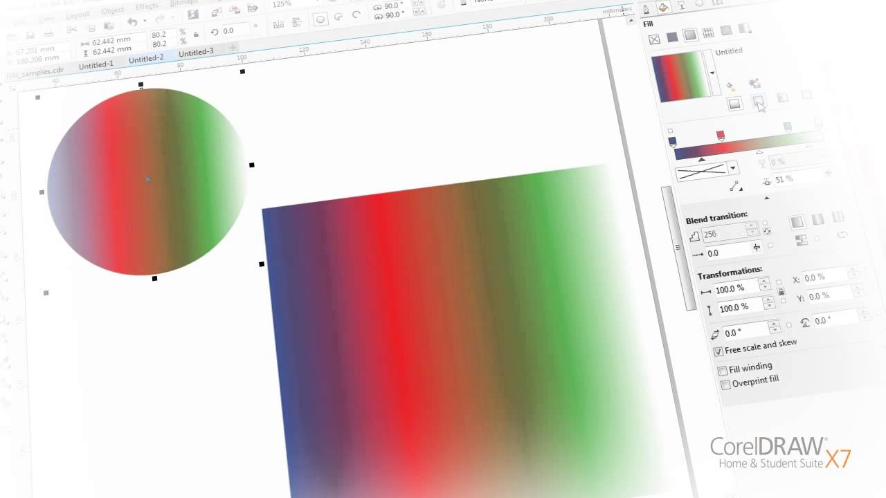The height and width of the screenshot is (498, 886).
Task: Click the blend direction node icon
Action: [736, 187]
